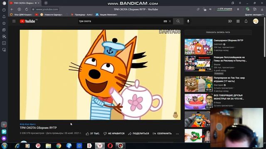Reload the page with the refresh icon
266x149 pixels.
[27, 9]
